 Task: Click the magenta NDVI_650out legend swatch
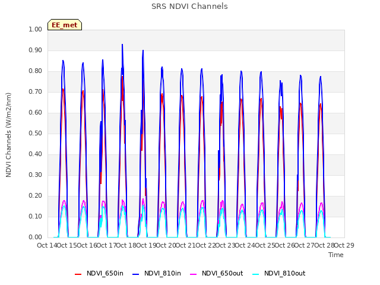[x=193, y=274]
